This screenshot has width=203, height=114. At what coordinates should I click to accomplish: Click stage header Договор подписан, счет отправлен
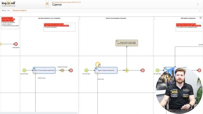coord(49,18)
